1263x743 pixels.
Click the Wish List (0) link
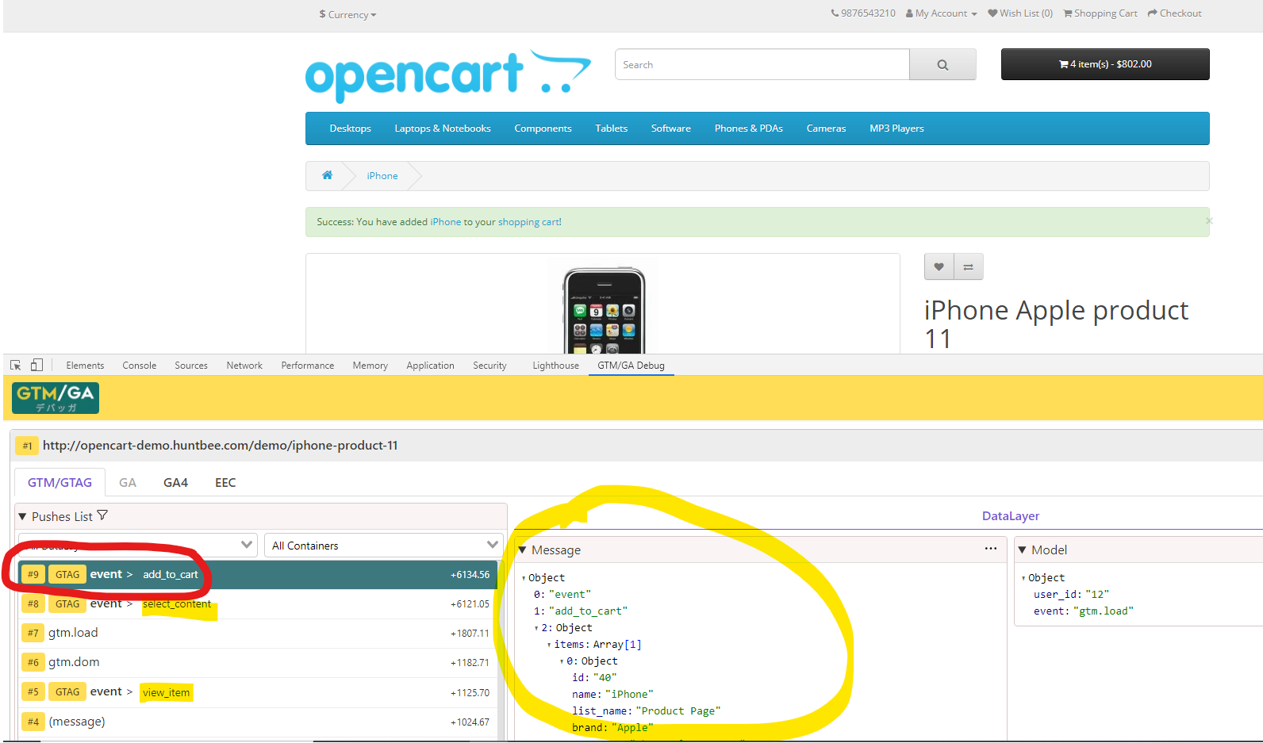1020,13
